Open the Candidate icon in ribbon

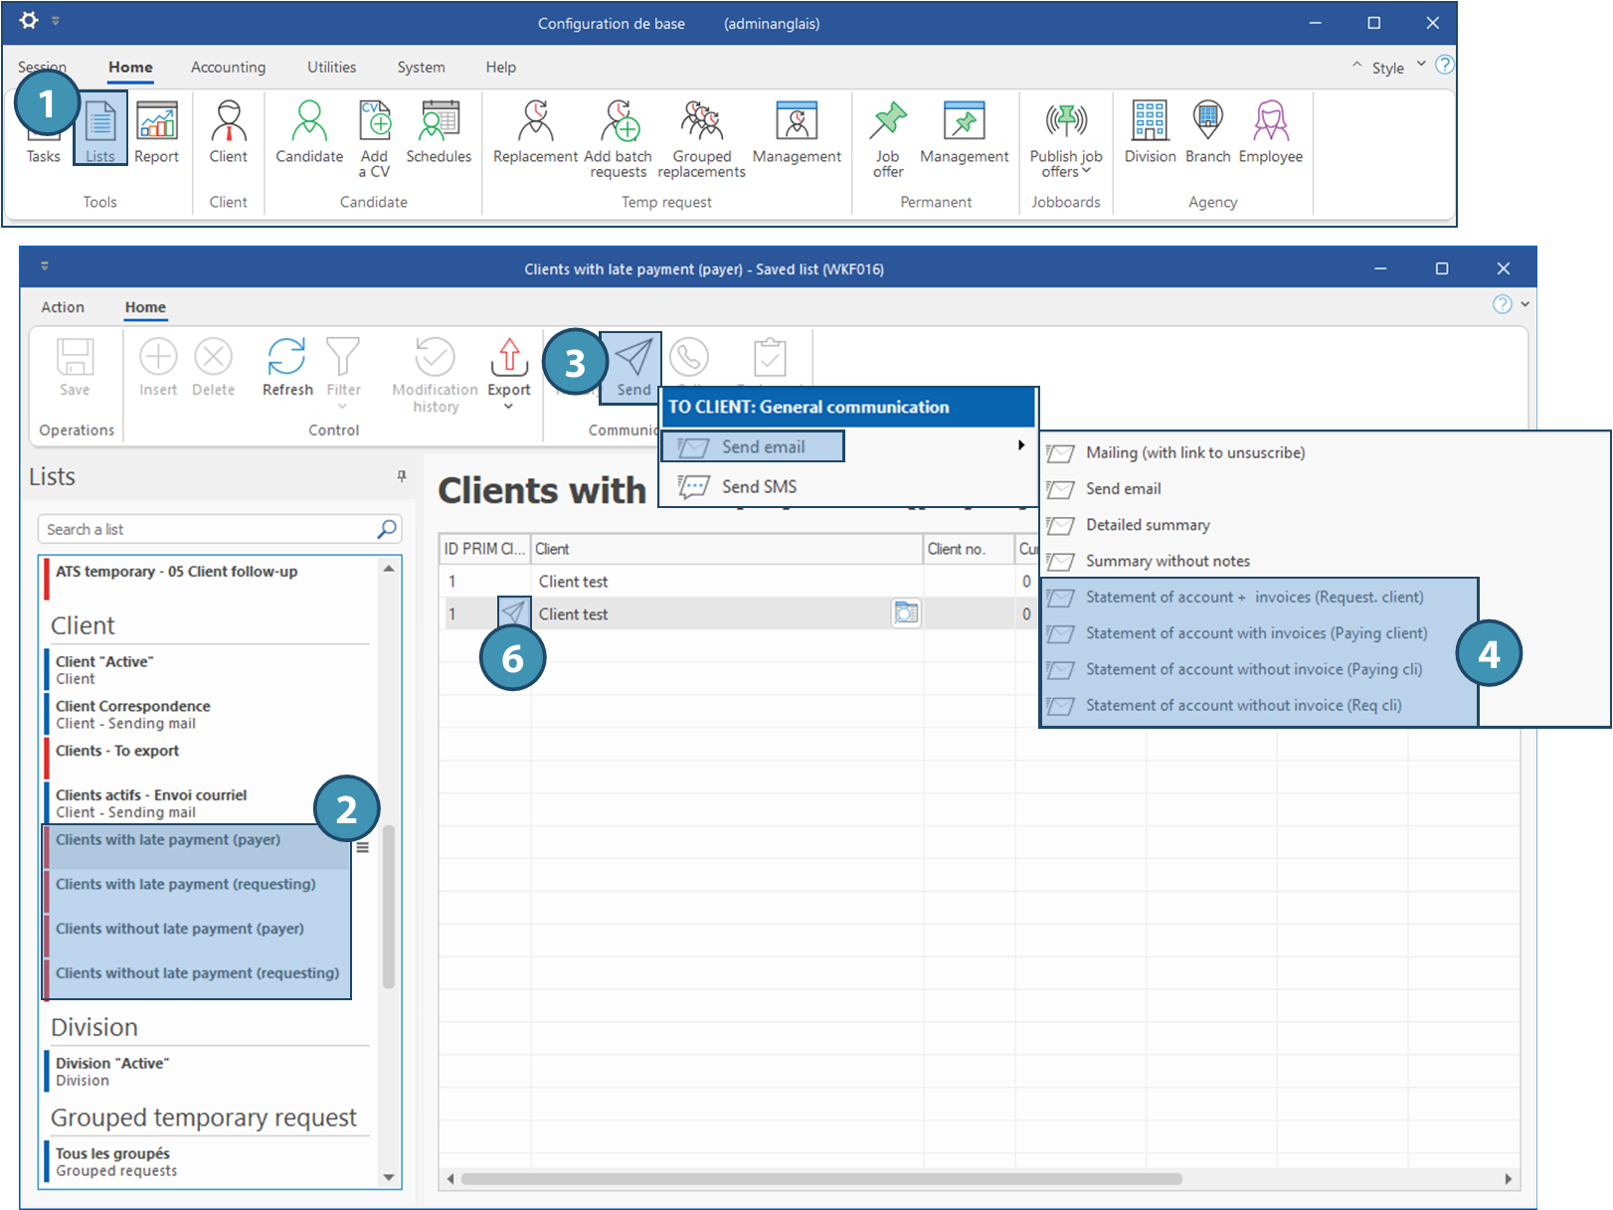309,121
